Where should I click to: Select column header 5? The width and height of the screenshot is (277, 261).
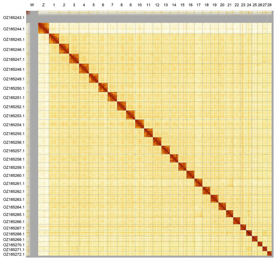[94, 5]
